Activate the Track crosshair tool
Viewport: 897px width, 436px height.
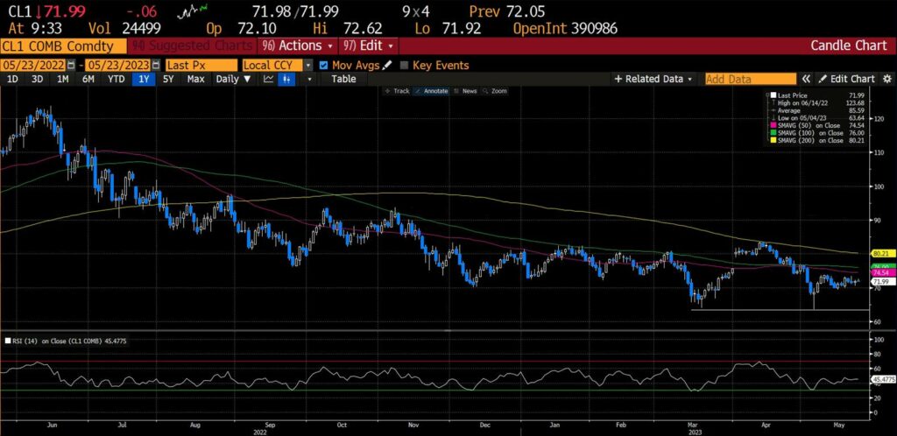pos(398,91)
